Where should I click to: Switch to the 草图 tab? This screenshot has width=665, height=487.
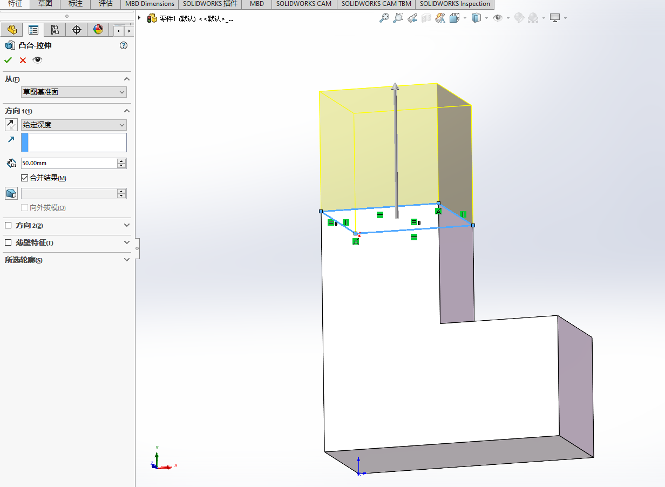(45, 4)
